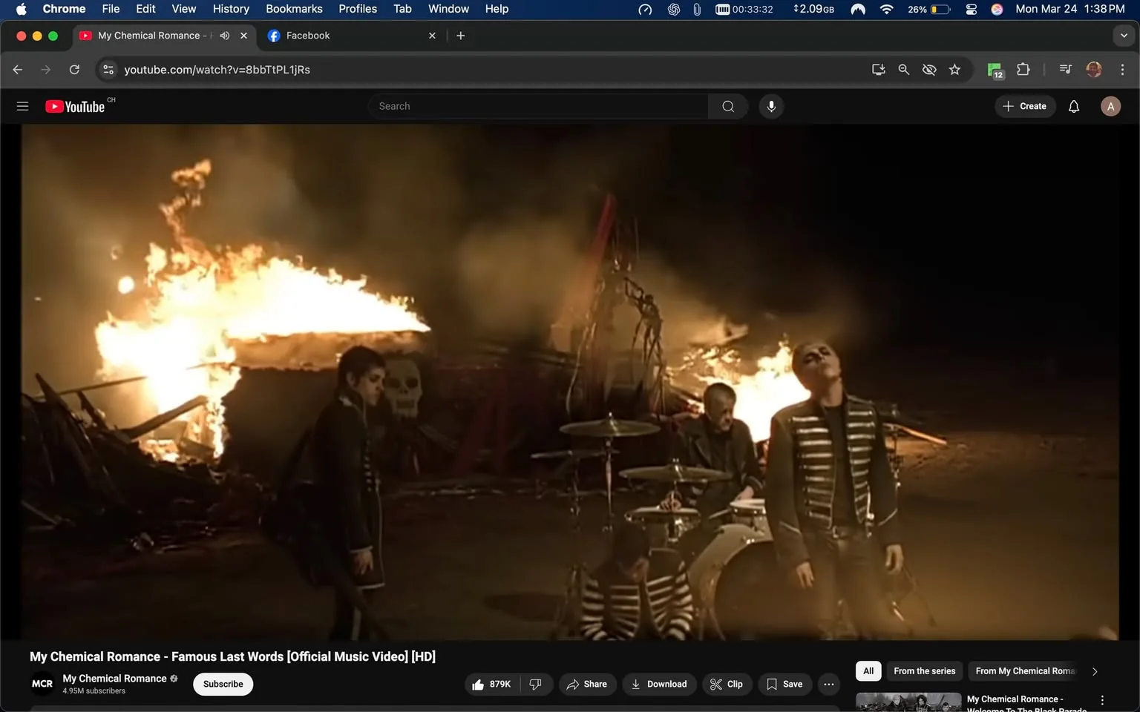
Task: Open the Bookmarks menu in the menu bar
Action: pyautogui.click(x=294, y=9)
